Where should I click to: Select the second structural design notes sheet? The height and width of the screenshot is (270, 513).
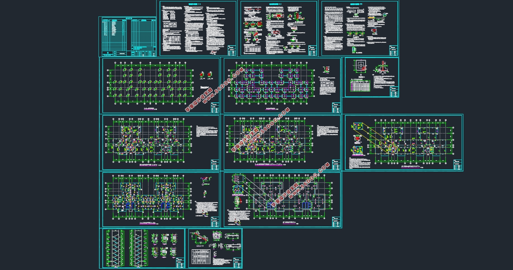[279, 28]
